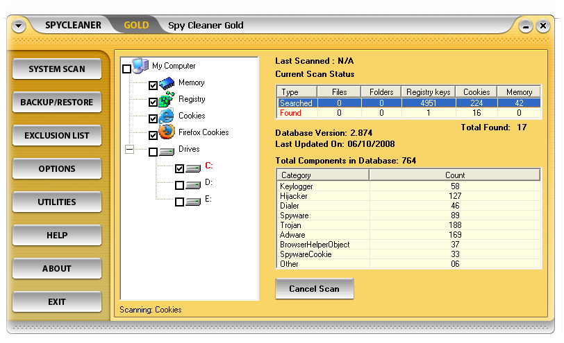Open the Options section
This screenshot has width=564, height=343.
pos(57,168)
